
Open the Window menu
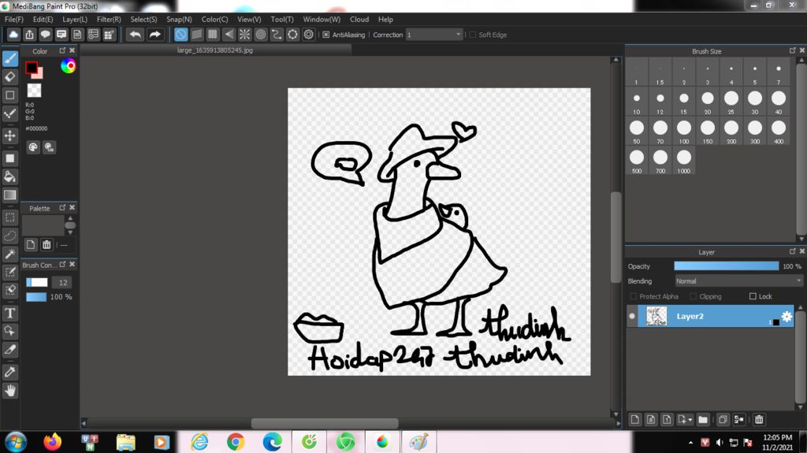point(322,19)
